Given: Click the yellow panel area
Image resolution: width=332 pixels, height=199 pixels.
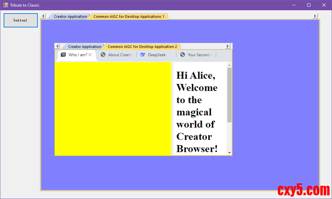Looking at the screenshot, I should (x=113, y=109).
